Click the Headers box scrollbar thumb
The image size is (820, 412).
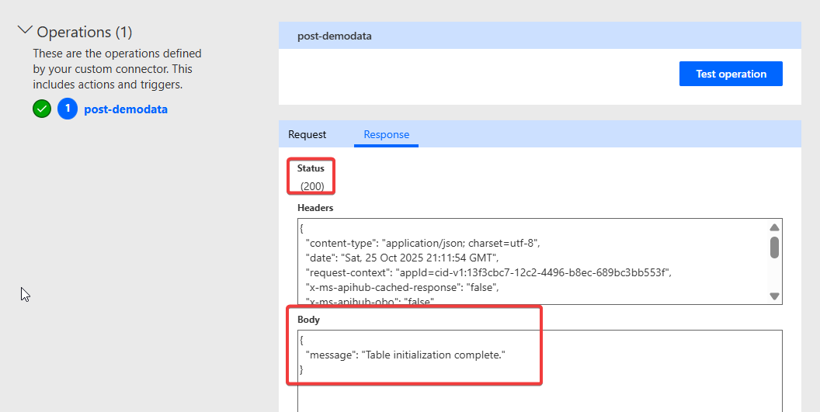[x=773, y=247]
